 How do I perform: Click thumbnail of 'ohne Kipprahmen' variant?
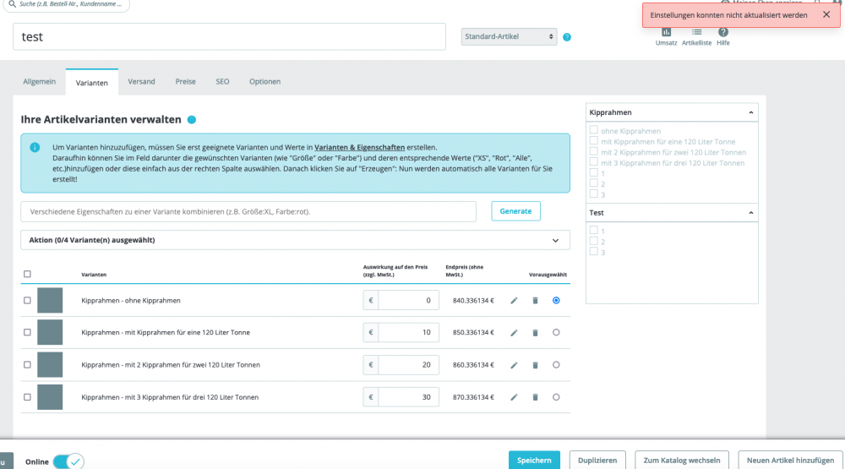coord(50,300)
